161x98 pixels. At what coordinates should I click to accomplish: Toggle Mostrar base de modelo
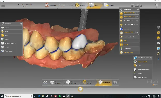point(129,37)
